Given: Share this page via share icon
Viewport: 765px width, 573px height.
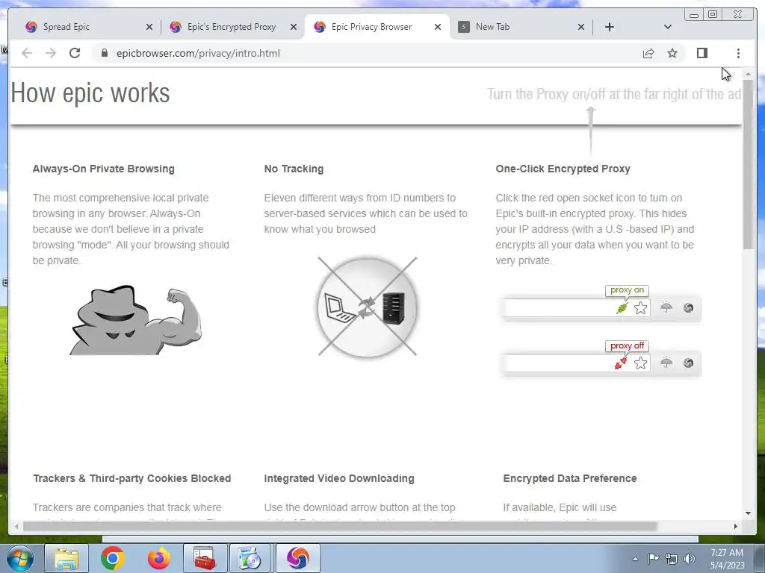Looking at the screenshot, I should coord(648,53).
